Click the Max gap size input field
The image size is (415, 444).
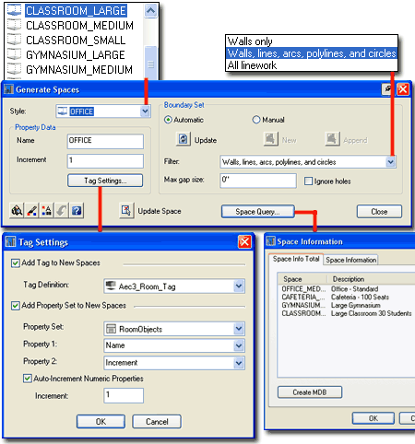pos(258,181)
